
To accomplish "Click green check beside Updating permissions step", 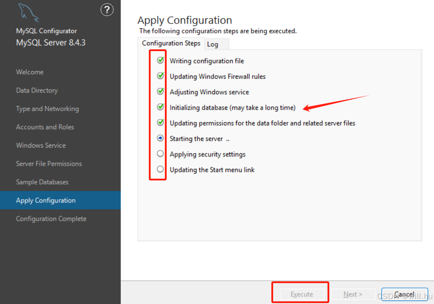I will tap(160, 122).
